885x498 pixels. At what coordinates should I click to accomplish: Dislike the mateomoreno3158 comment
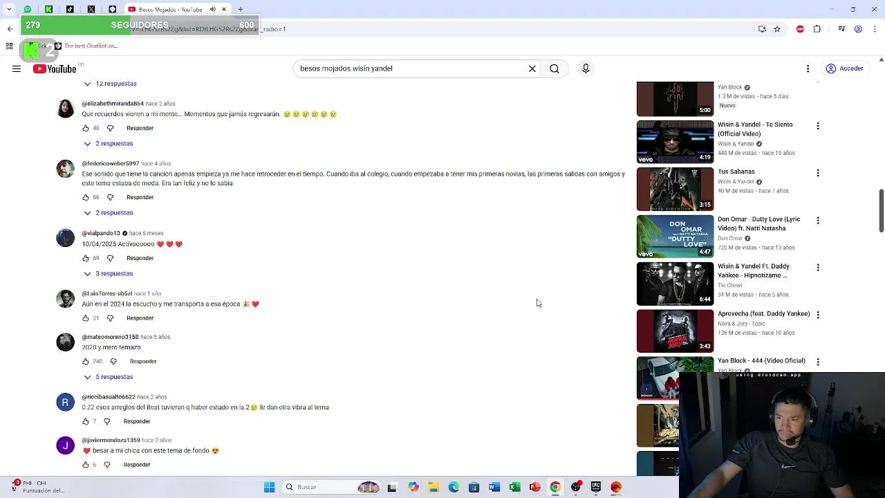click(113, 361)
